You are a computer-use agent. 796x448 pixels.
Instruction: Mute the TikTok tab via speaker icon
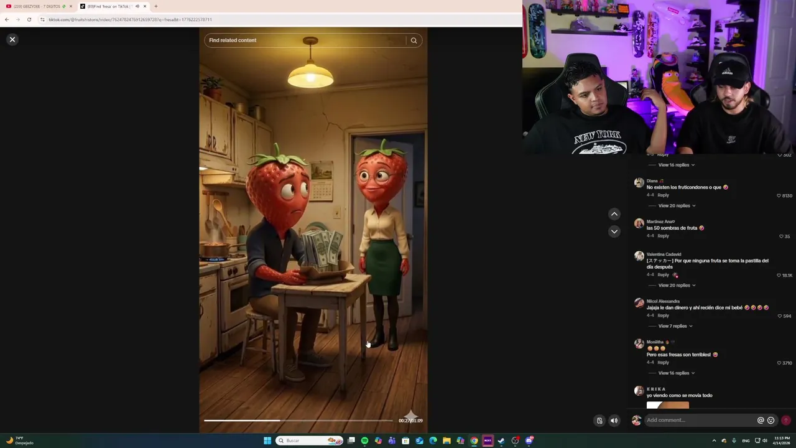pos(137,6)
